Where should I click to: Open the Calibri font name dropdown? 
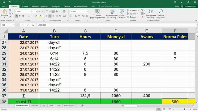(30, 11)
